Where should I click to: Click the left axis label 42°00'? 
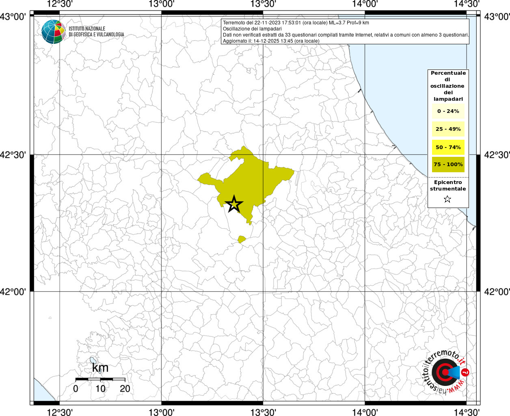click(x=13, y=292)
